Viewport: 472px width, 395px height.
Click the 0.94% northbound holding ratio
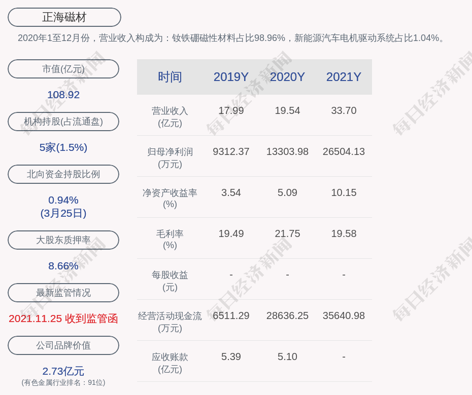pos(63,200)
